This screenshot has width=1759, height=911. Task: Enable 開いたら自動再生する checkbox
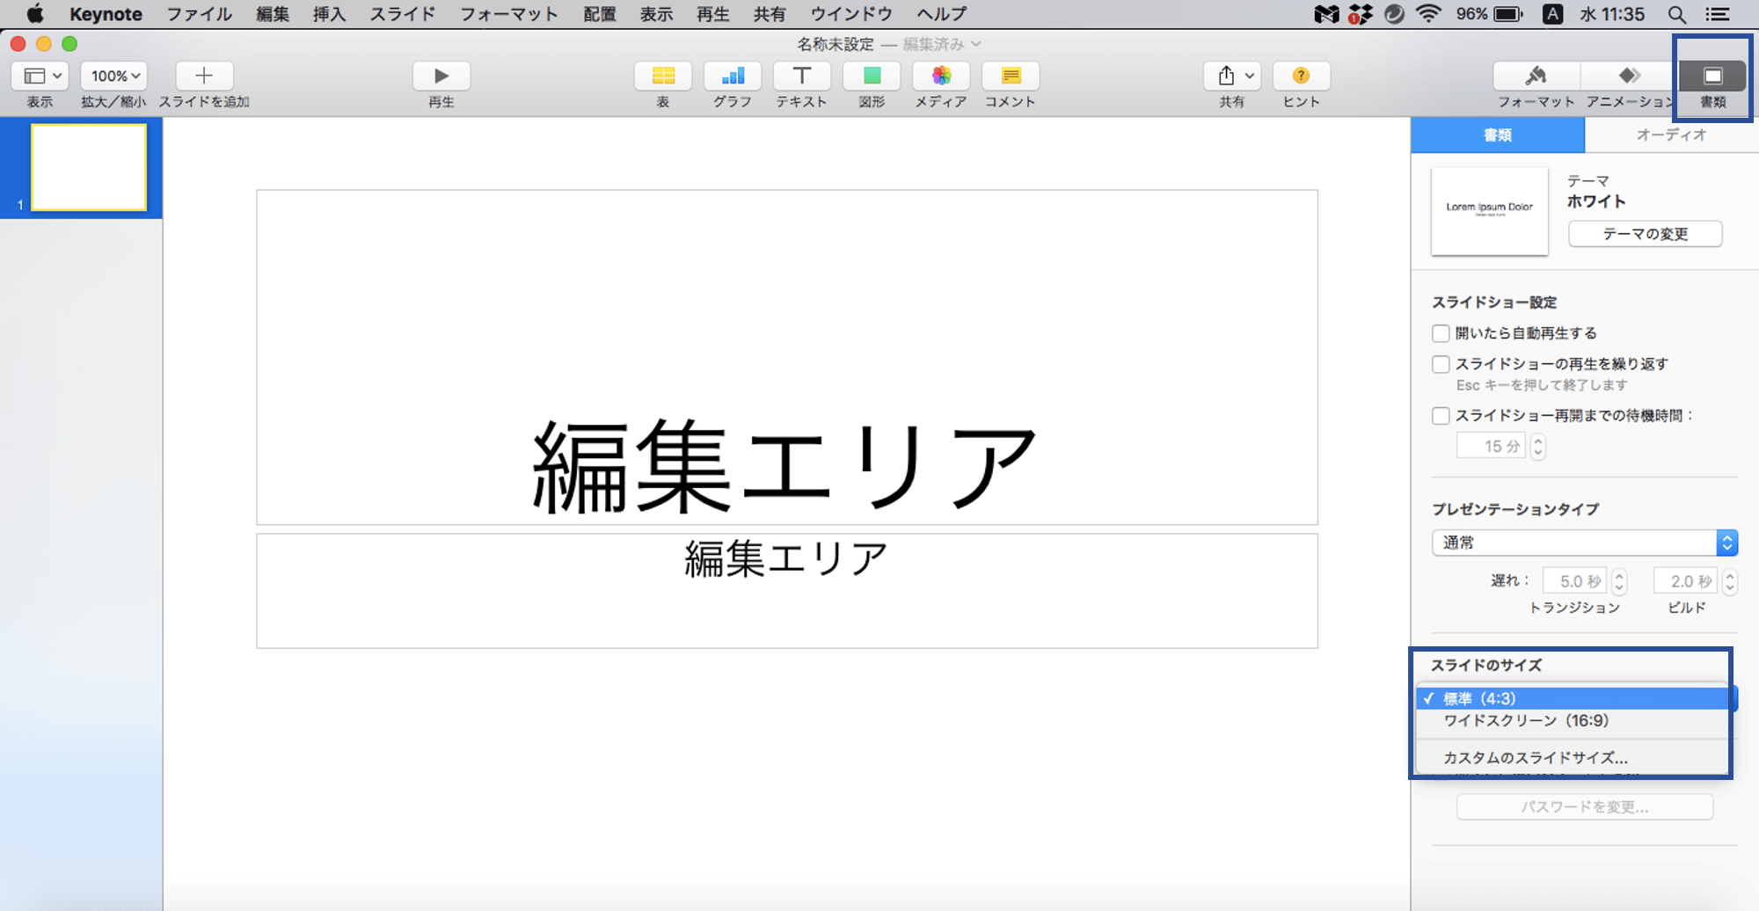pyautogui.click(x=1441, y=333)
